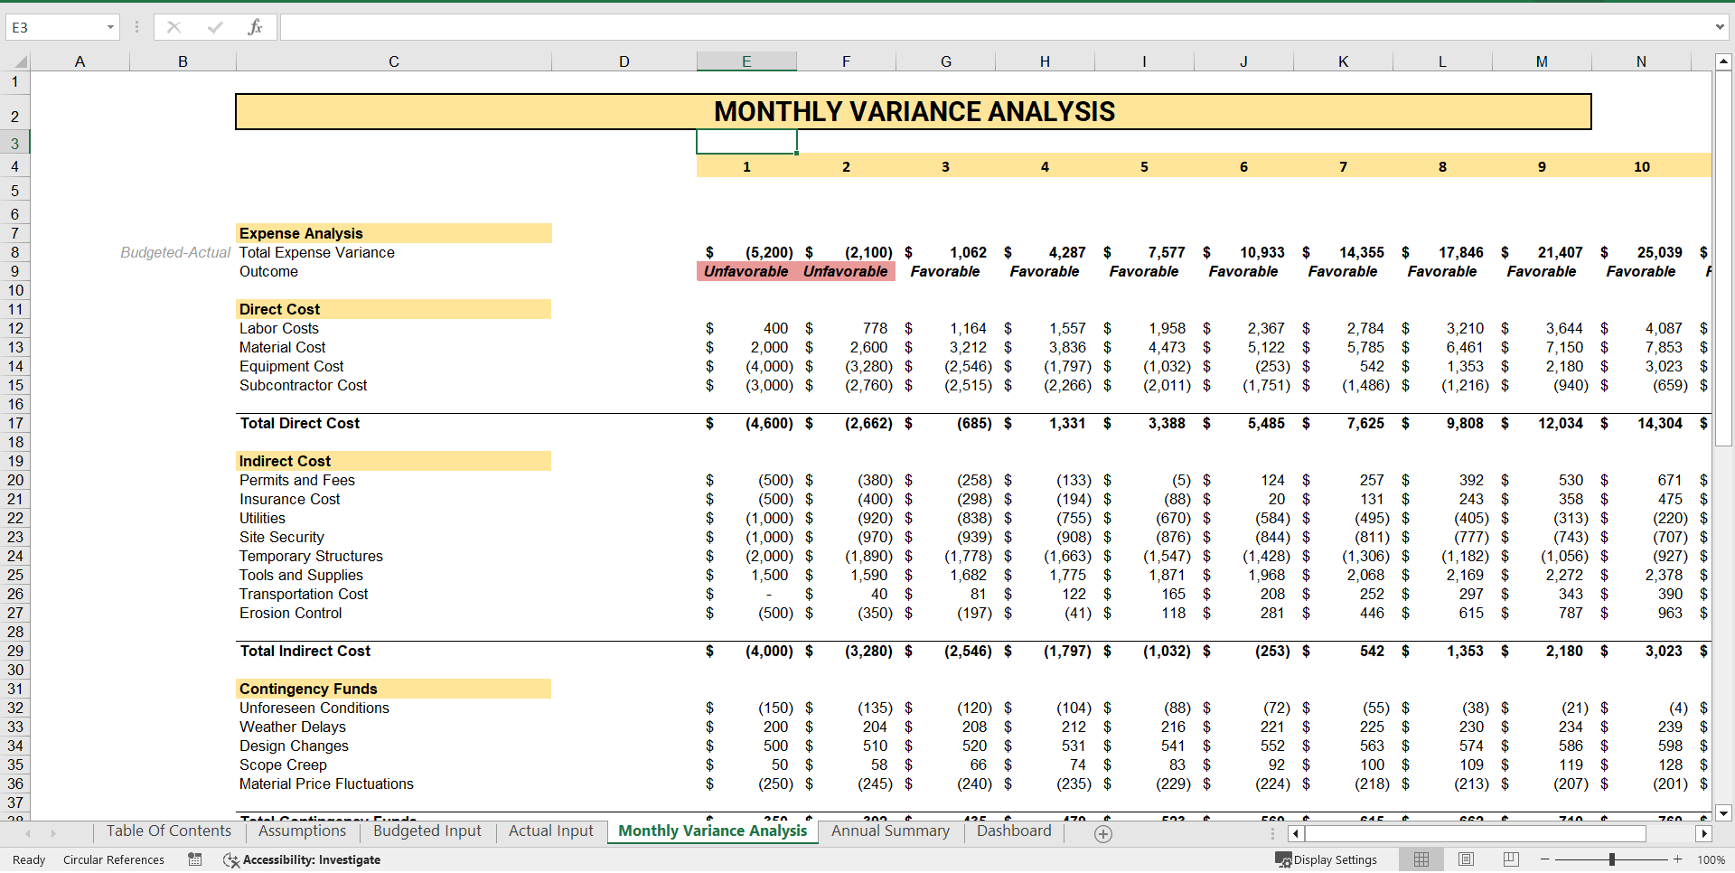
Task: Click the Direct Cost heading cell
Action: (x=394, y=309)
